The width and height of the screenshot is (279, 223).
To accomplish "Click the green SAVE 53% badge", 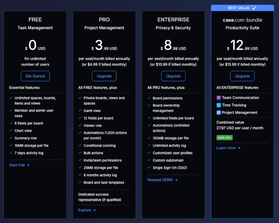I will pos(224,138).
